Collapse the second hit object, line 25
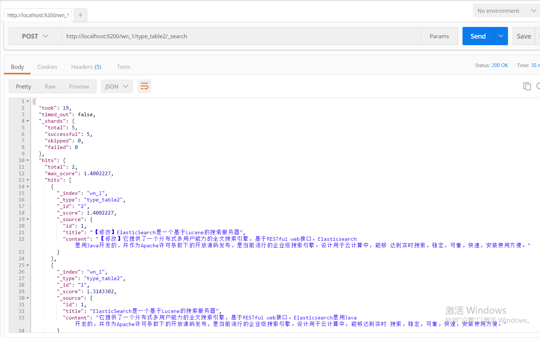Image resolution: width=540 pixels, height=338 pixels. pos(28,265)
